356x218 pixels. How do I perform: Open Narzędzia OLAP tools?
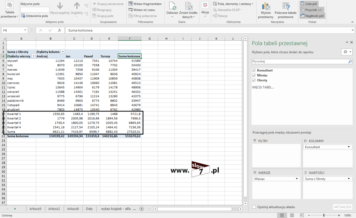(x=228, y=10)
